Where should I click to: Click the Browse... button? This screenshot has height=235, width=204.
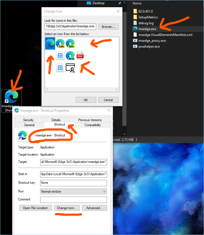click(x=108, y=27)
